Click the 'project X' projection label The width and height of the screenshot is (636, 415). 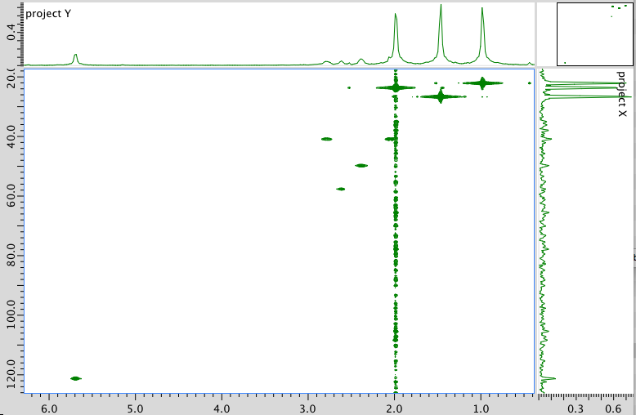[x=622, y=94]
